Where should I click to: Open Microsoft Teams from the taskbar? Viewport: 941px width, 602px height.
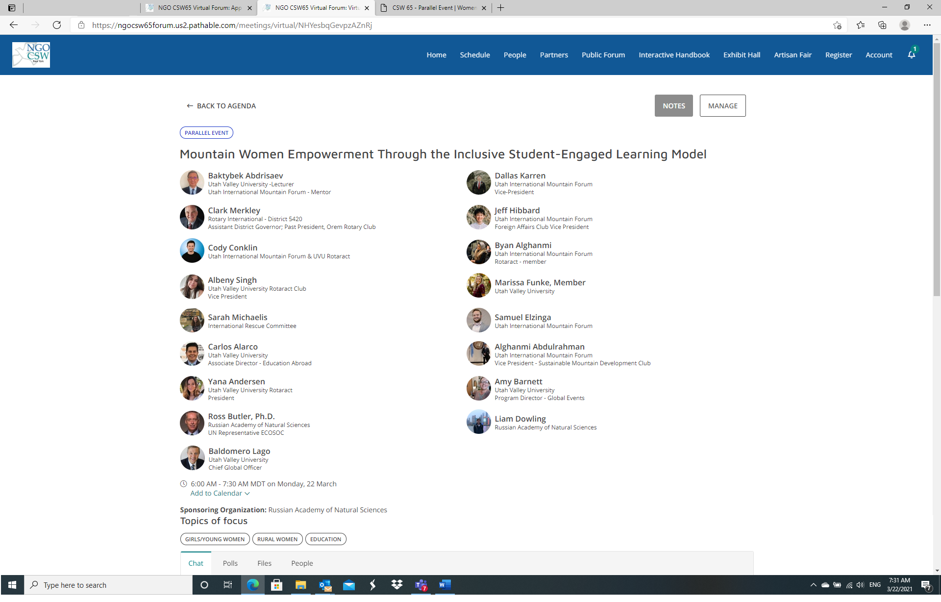tap(421, 585)
